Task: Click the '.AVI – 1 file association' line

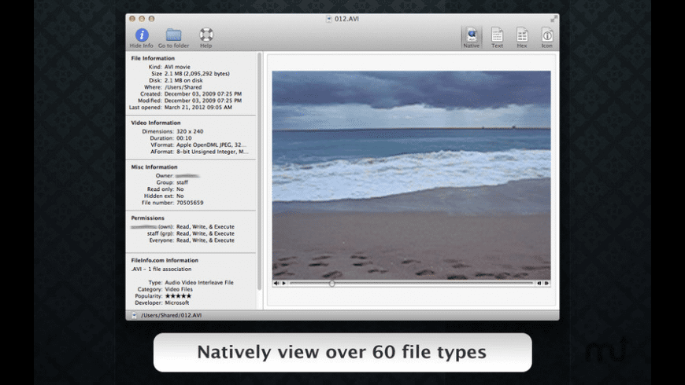Action: coord(161,269)
